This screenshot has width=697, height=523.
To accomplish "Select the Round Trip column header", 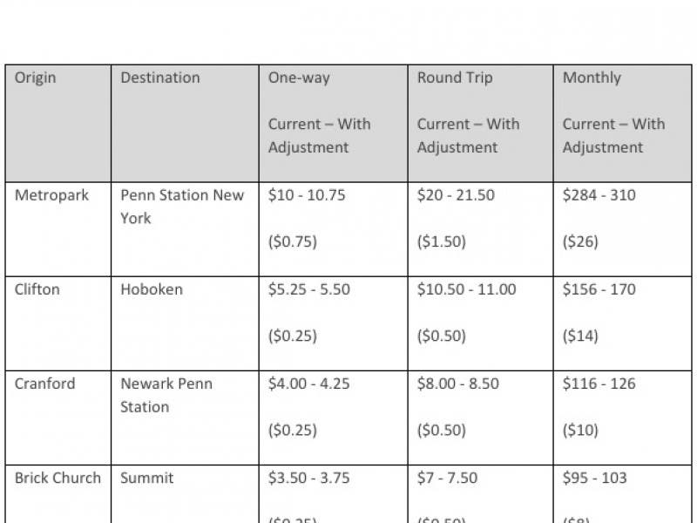I will [x=455, y=78].
